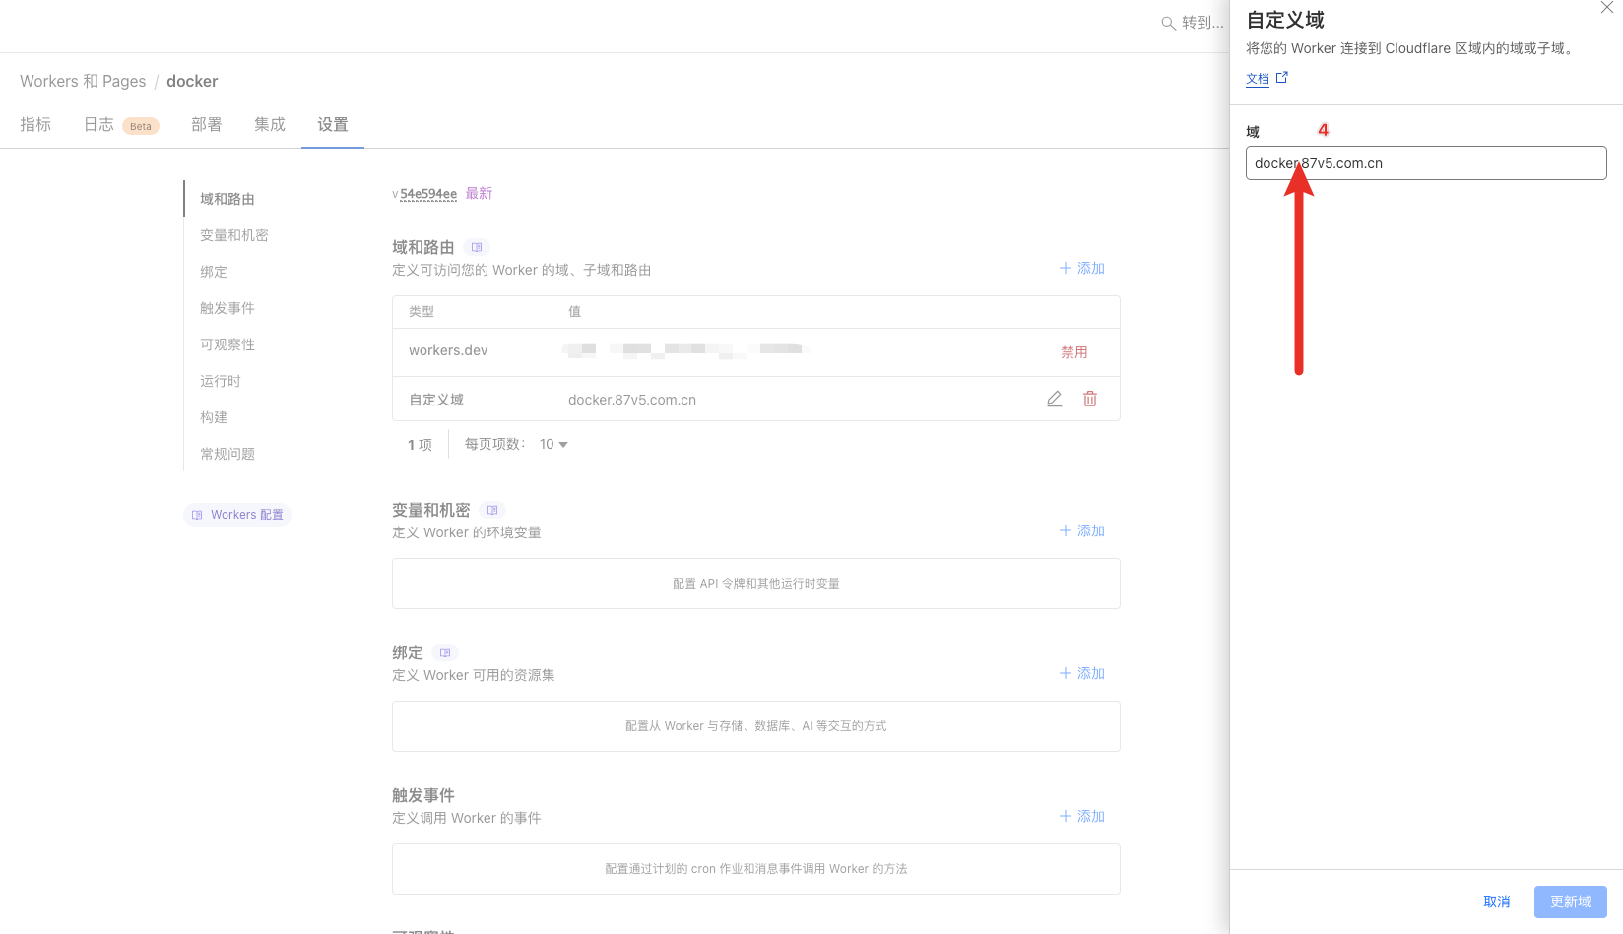Screen dimensions: 1623x934
Task: Click the 域 input field
Action: click(x=1426, y=163)
